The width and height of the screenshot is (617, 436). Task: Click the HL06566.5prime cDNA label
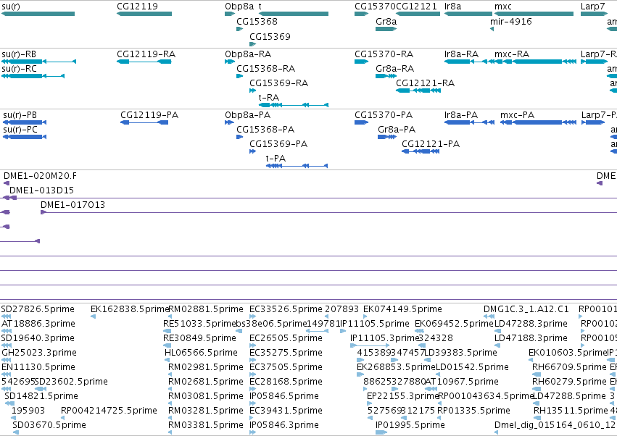(201, 353)
